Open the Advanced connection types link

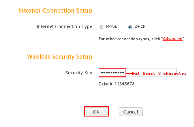(173, 39)
